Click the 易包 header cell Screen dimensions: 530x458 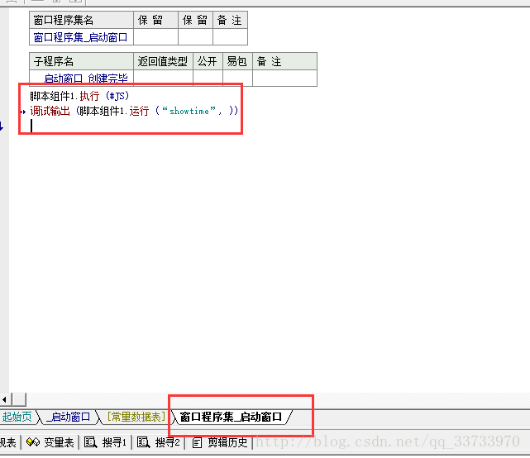click(x=237, y=61)
